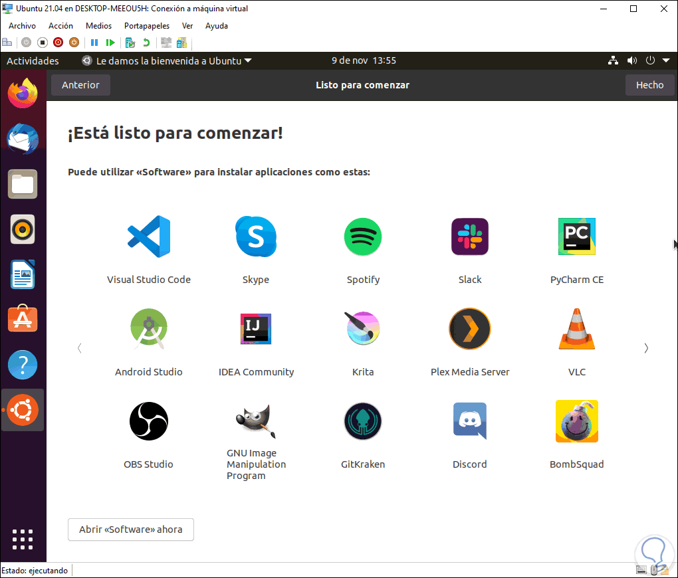
Task: Click the green Start VM toolbar button
Action: (x=110, y=43)
